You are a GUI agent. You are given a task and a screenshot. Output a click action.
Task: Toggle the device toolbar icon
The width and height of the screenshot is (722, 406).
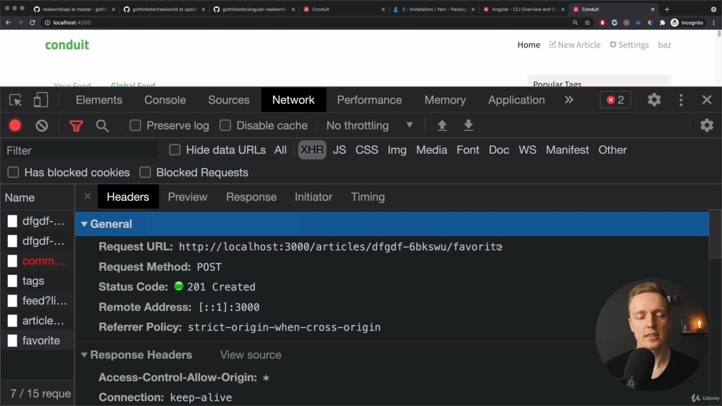pyautogui.click(x=41, y=100)
